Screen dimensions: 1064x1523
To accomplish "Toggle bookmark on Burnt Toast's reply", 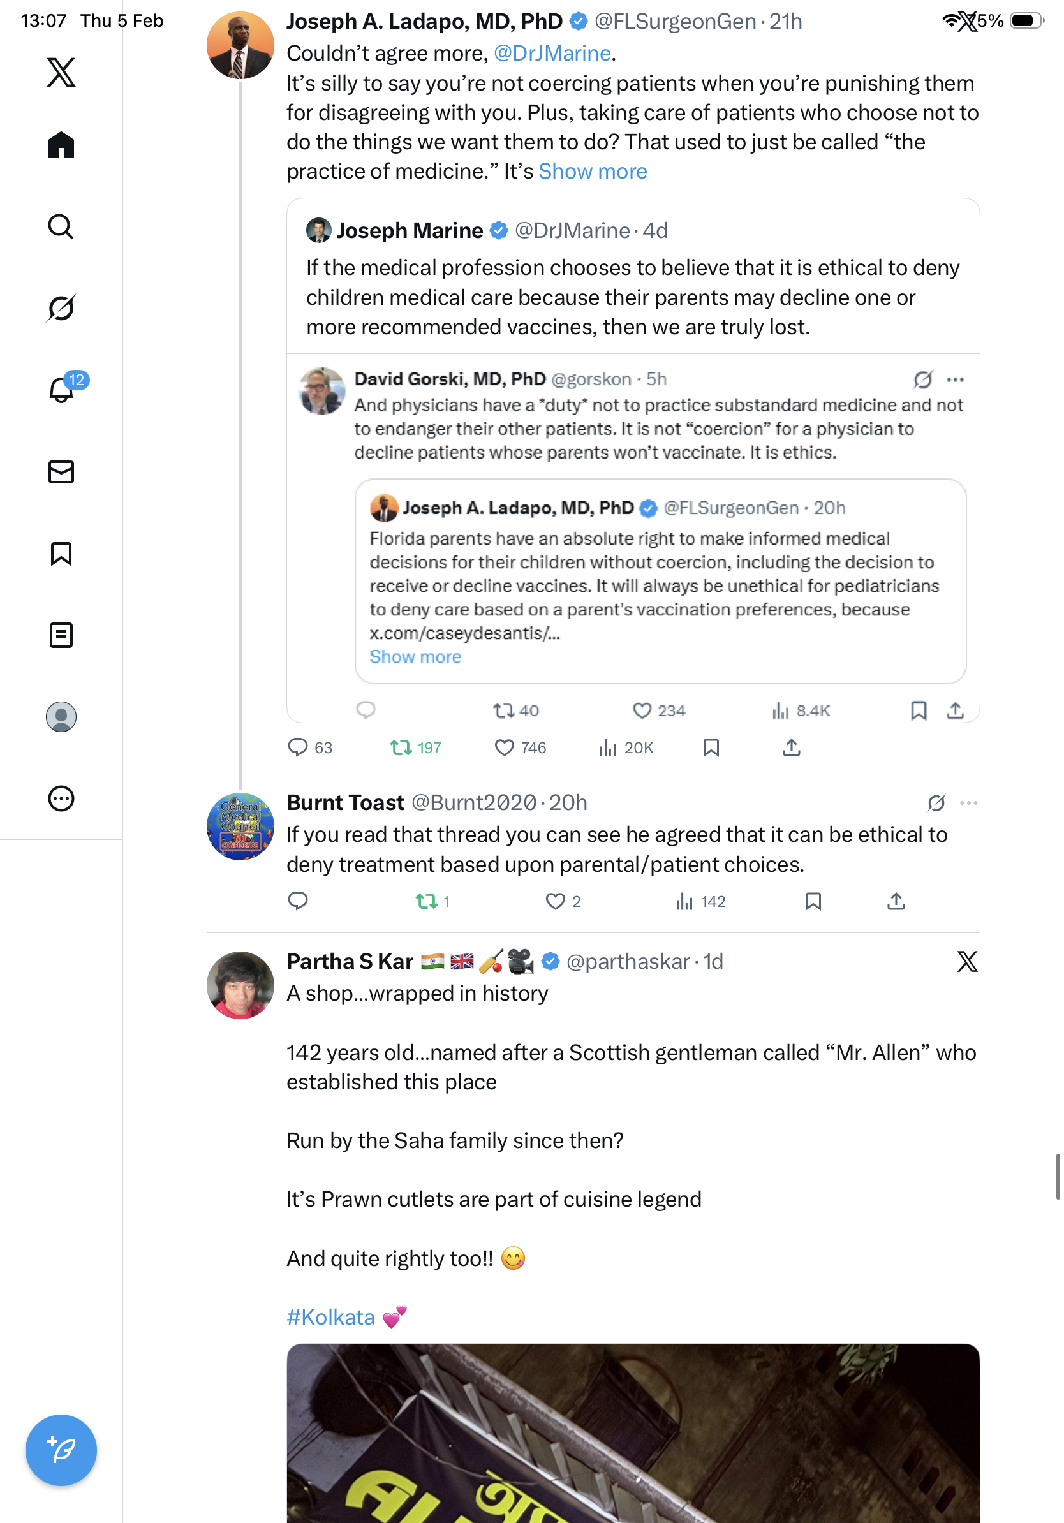I will click(x=813, y=901).
